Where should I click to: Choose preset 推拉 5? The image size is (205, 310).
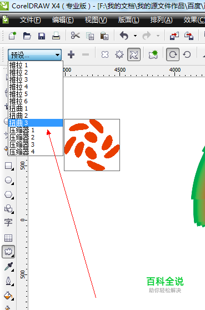36,94
